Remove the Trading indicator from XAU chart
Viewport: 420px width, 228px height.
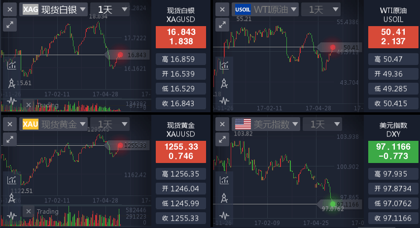click(x=29, y=211)
